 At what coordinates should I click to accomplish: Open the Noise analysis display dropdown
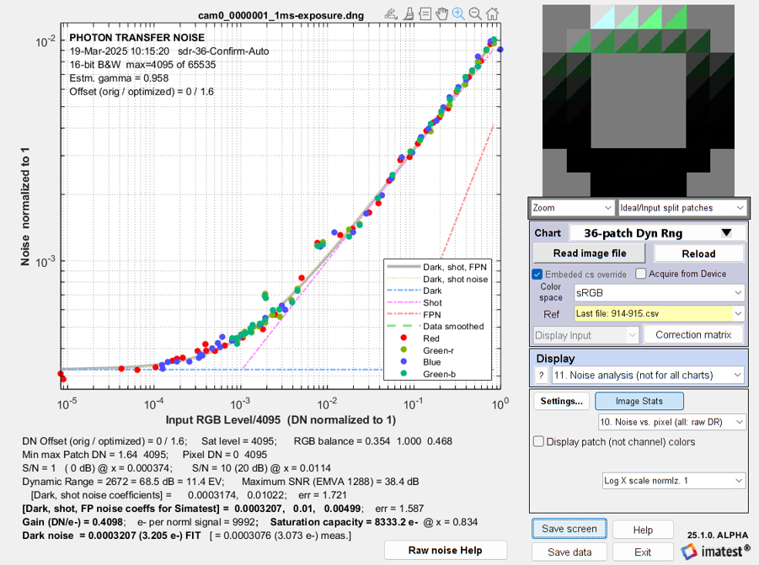[x=648, y=376]
